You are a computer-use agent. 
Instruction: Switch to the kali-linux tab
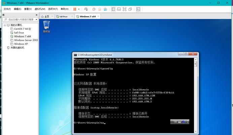pos(63,16)
